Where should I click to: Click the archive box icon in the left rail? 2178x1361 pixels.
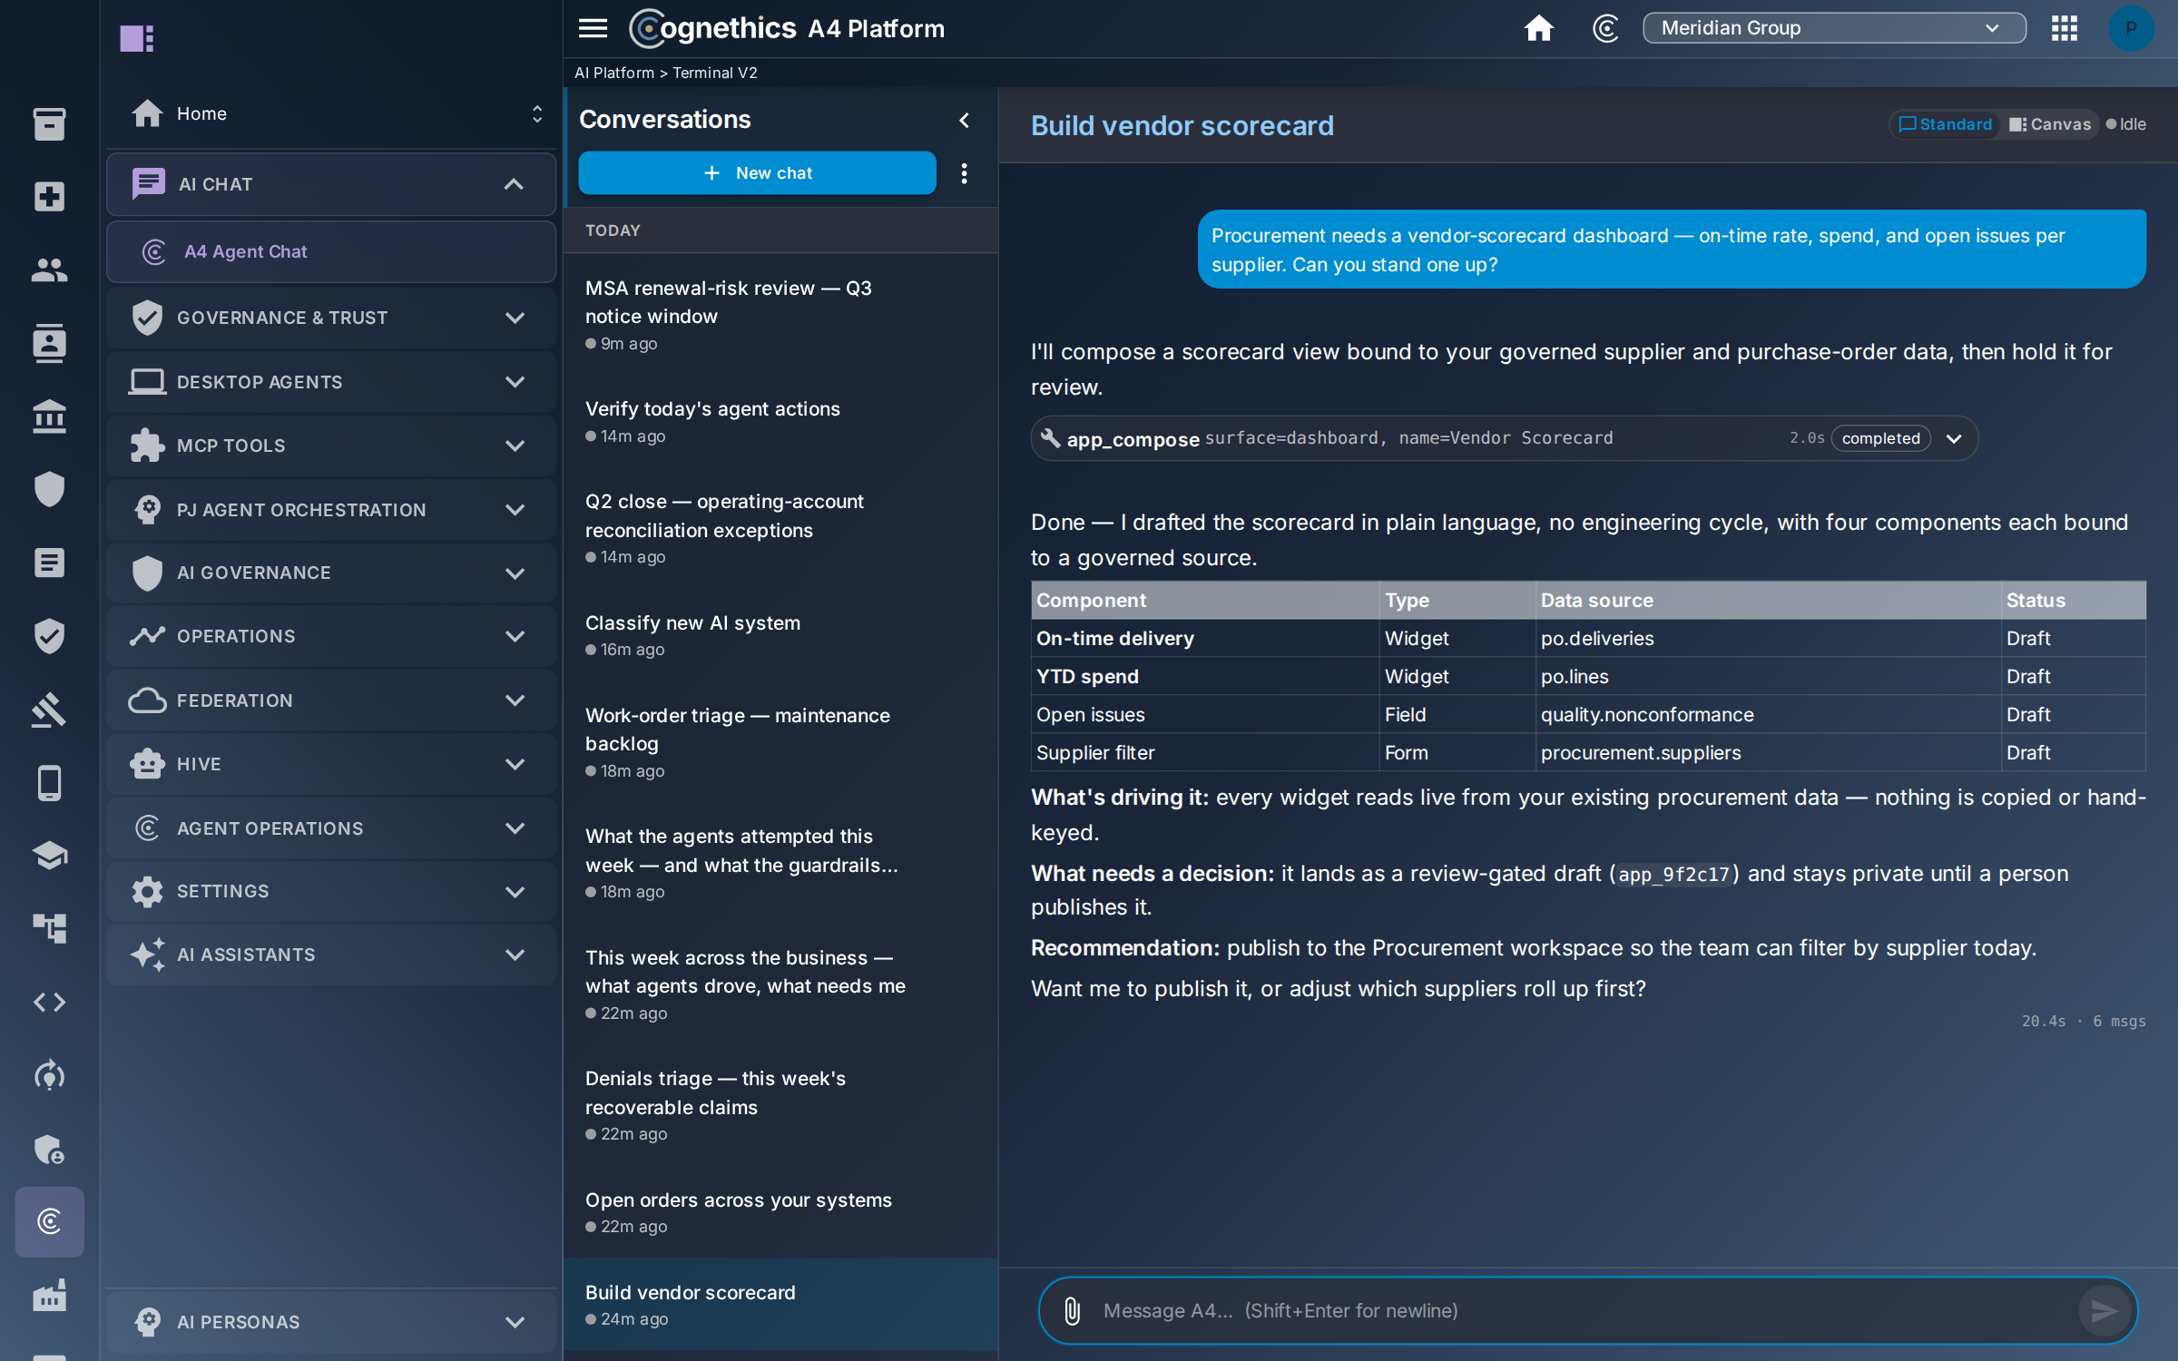[x=49, y=123]
